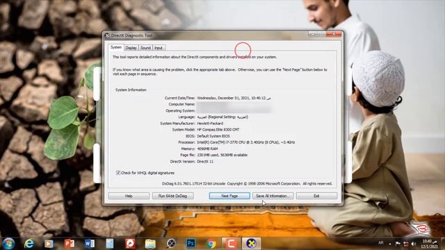Click the 4096MB RAM memory value

tap(207, 149)
